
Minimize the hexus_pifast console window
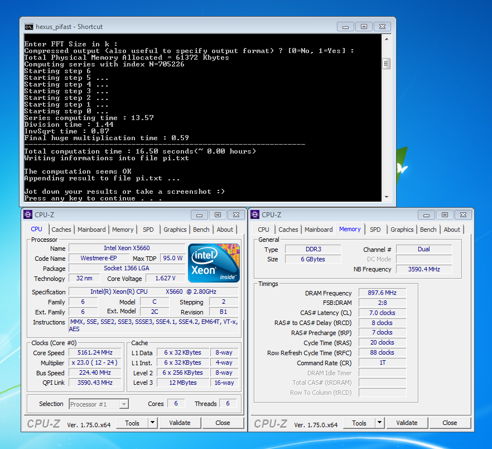tap(345, 27)
